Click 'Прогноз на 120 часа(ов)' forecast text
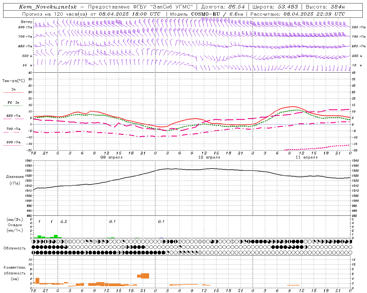This screenshot has height=293, width=367. 55,14
